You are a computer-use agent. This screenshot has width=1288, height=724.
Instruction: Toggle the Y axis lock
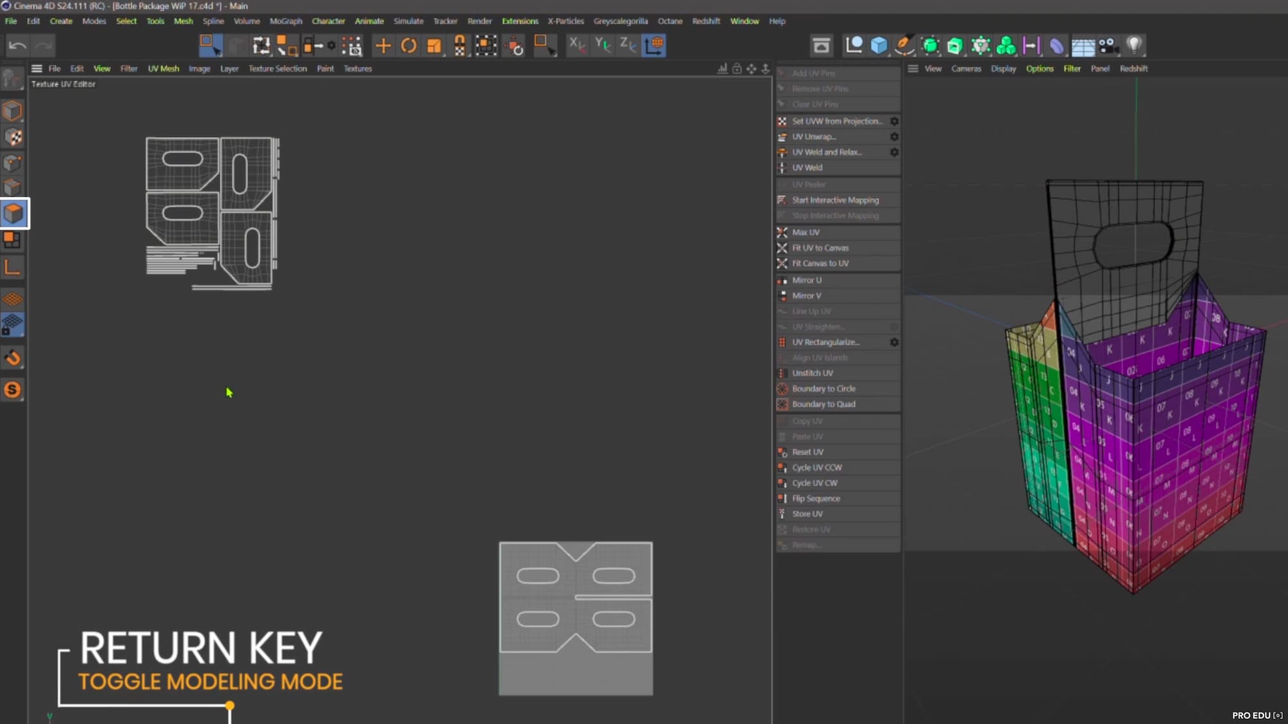pos(602,46)
